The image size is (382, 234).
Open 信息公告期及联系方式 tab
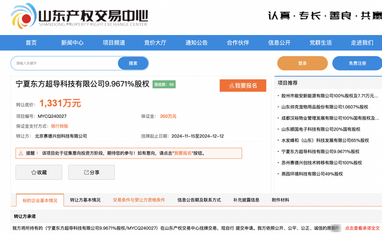coord(199,200)
